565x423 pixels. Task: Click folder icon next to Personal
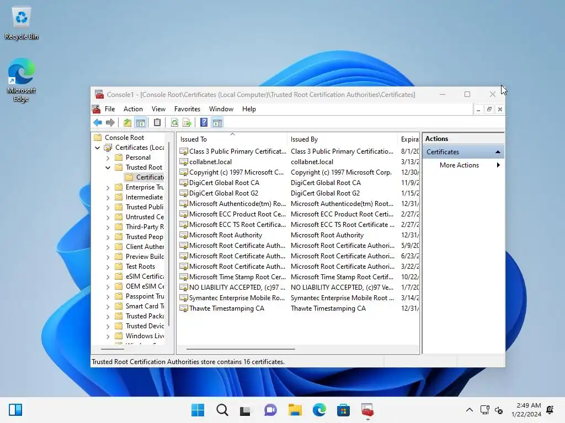pos(119,157)
